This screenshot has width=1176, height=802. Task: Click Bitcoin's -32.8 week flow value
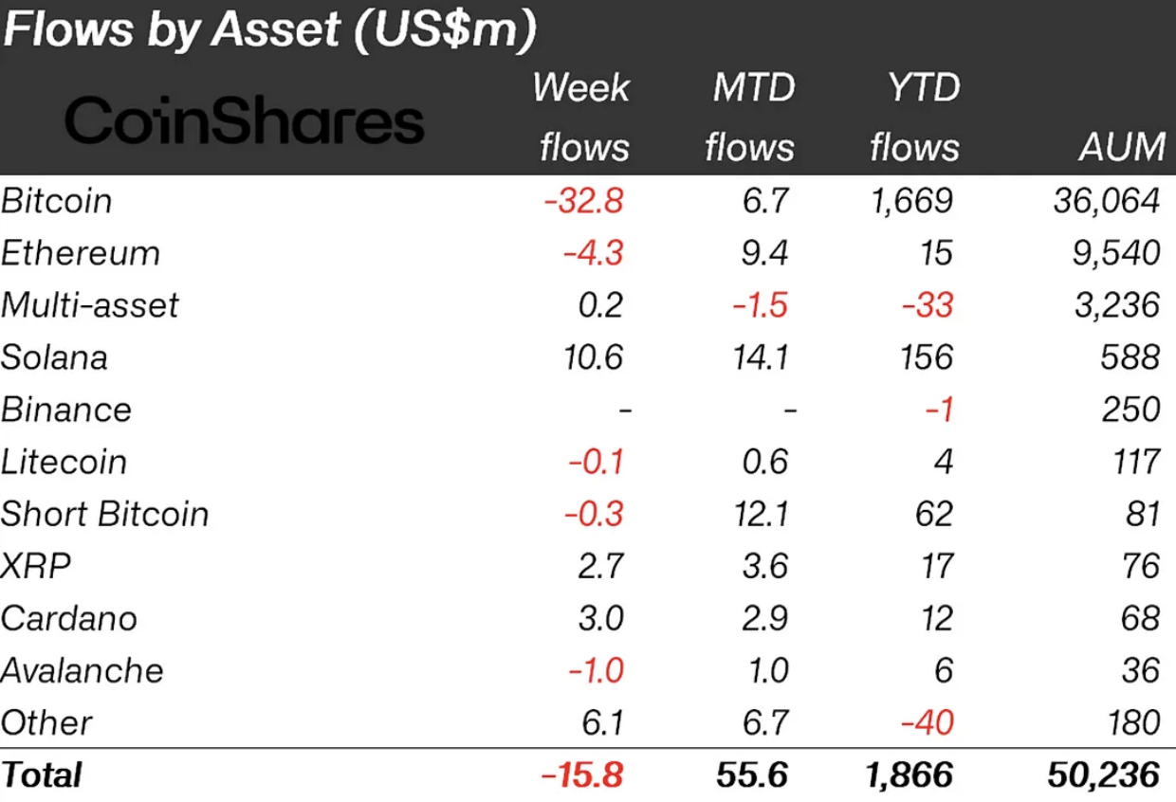click(584, 201)
